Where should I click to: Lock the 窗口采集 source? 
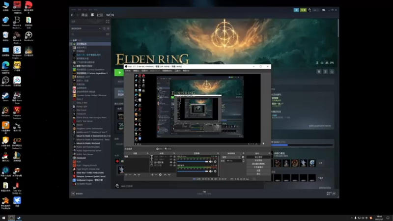[174, 166]
